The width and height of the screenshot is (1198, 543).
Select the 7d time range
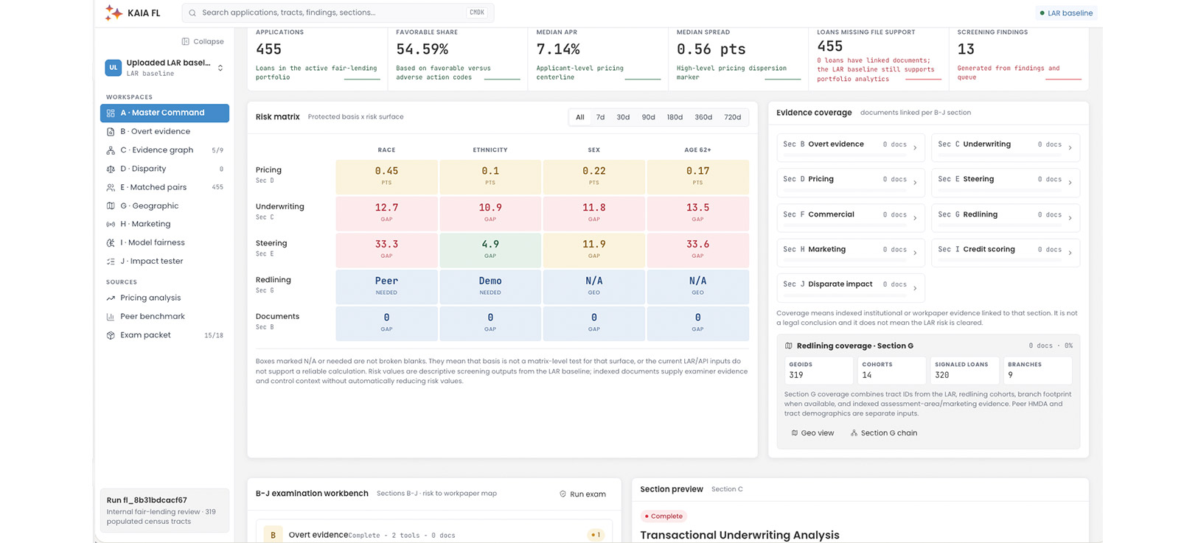(600, 117)
